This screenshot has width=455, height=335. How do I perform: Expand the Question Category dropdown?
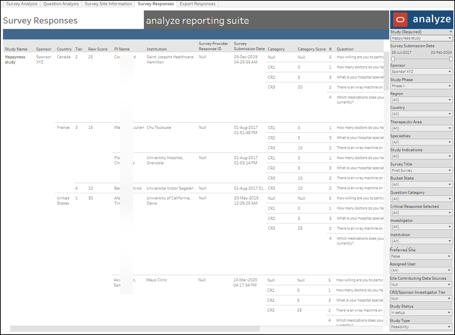tap(421, 199)
